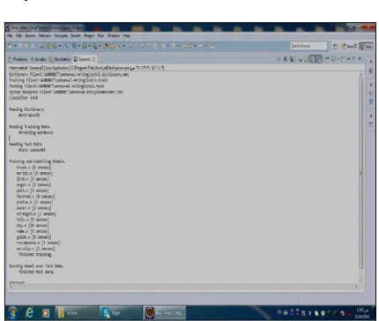Click the console horizontal scrollbar

[x=183, y=287]
